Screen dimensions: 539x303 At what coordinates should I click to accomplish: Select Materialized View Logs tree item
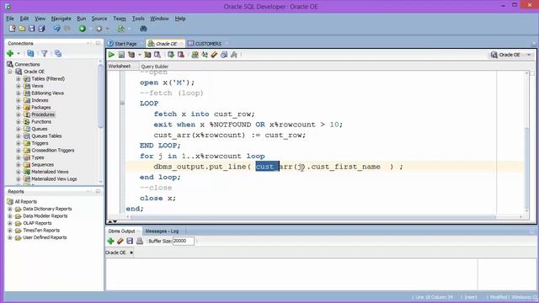pos(54,179)
